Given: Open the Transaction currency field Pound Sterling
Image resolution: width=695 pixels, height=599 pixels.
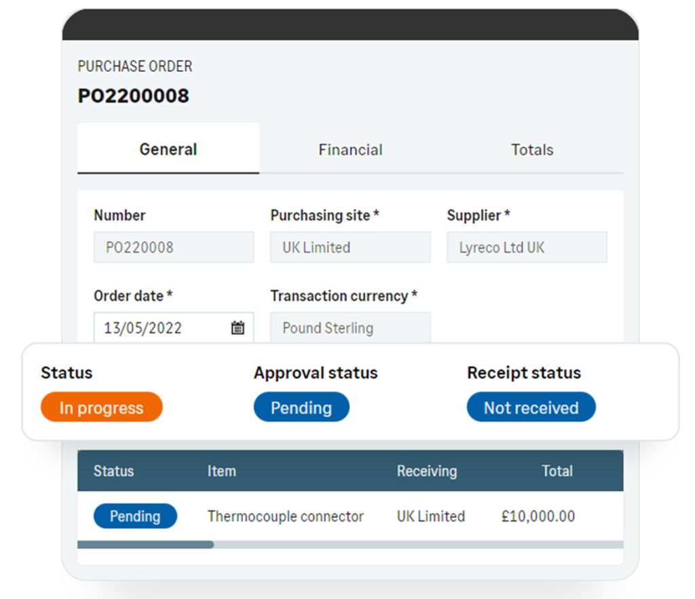Looking at the screenshot, I should pyautogui.click(x=350, y=327).
